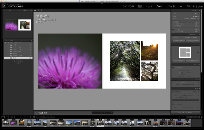The width and height of the screenshot is (204, 130).
Task: Click go back arrow above filmstrip
Action: 14,117
